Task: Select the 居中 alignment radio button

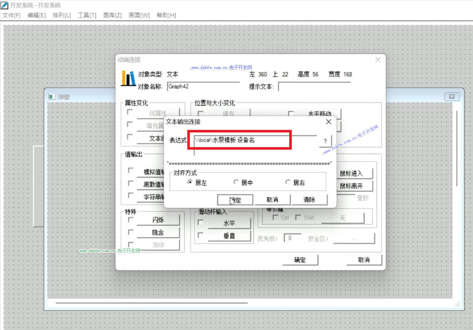Action: (236, 182)
